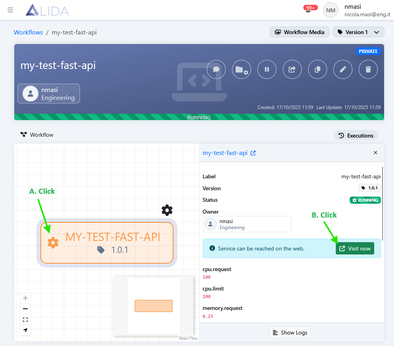Click the my-test-fast-api header title

[58, 65]
